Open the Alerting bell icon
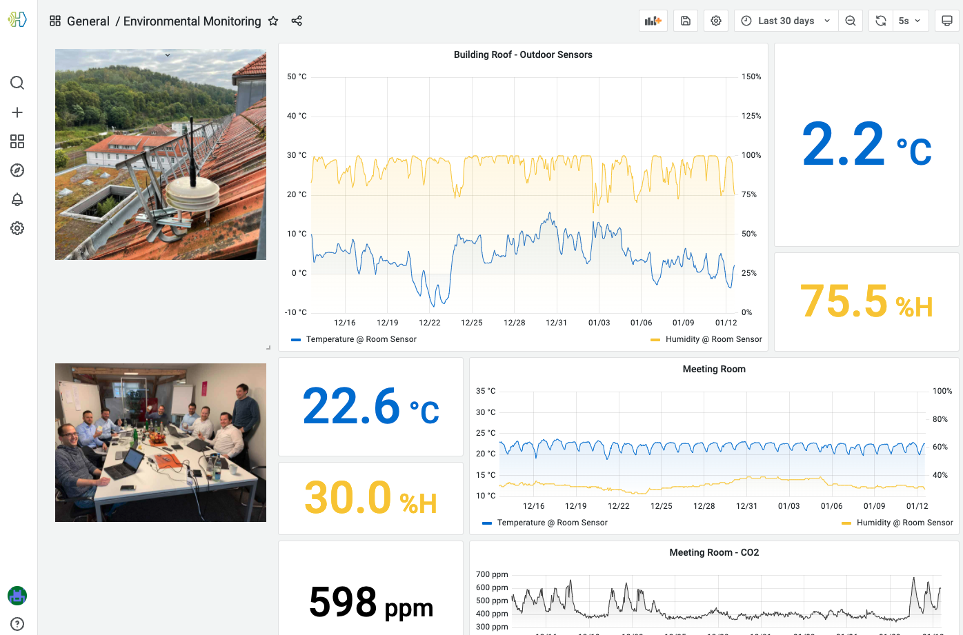Screen dimensions: 963x635 (17, 199)
